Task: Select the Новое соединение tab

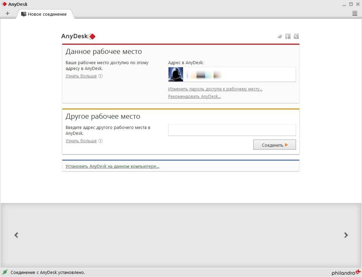Action: coord(45,14)
